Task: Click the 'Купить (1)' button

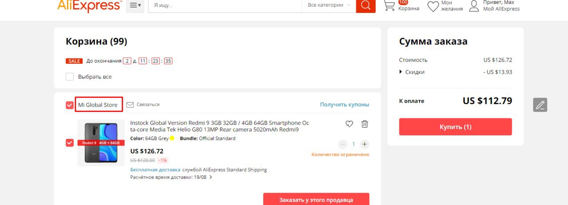Action: 455,127
